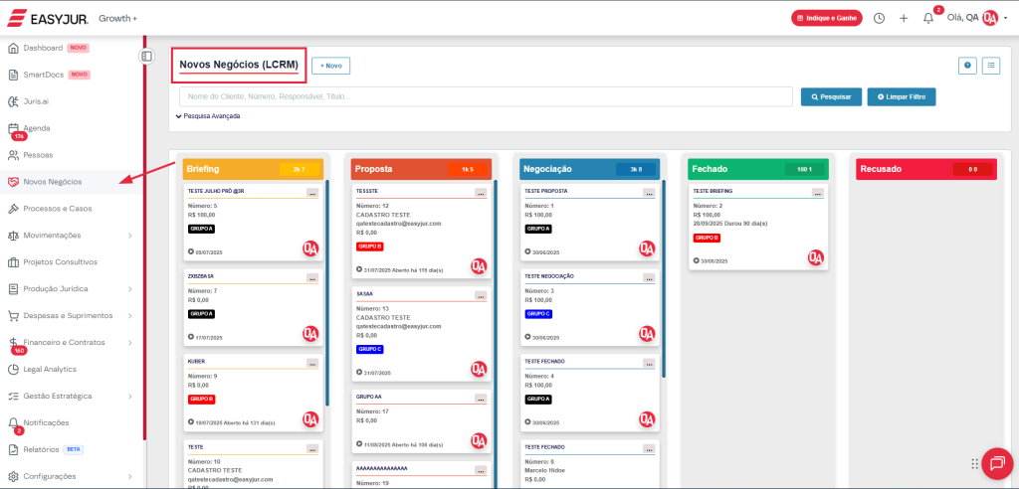
Task: Click the help question mark icon
Action: coord(967,66)
